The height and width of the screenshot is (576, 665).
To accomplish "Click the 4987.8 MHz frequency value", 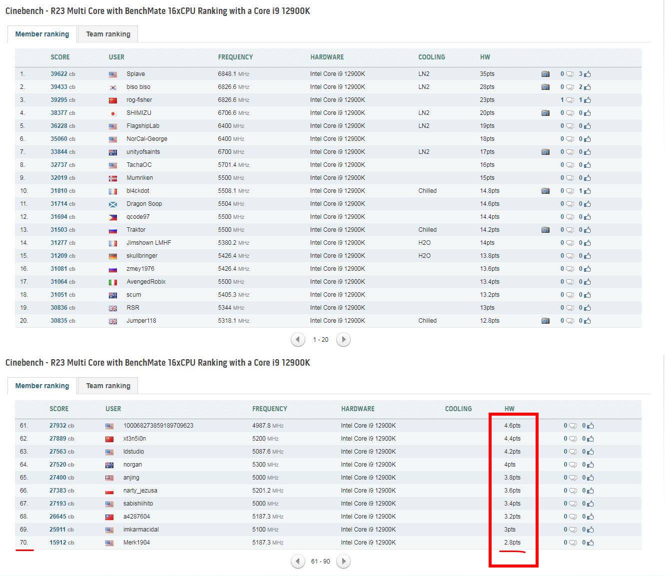I will pyautogui.click(x=268, y=426).
